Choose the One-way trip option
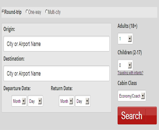The image size is (159, 130). 27,12
